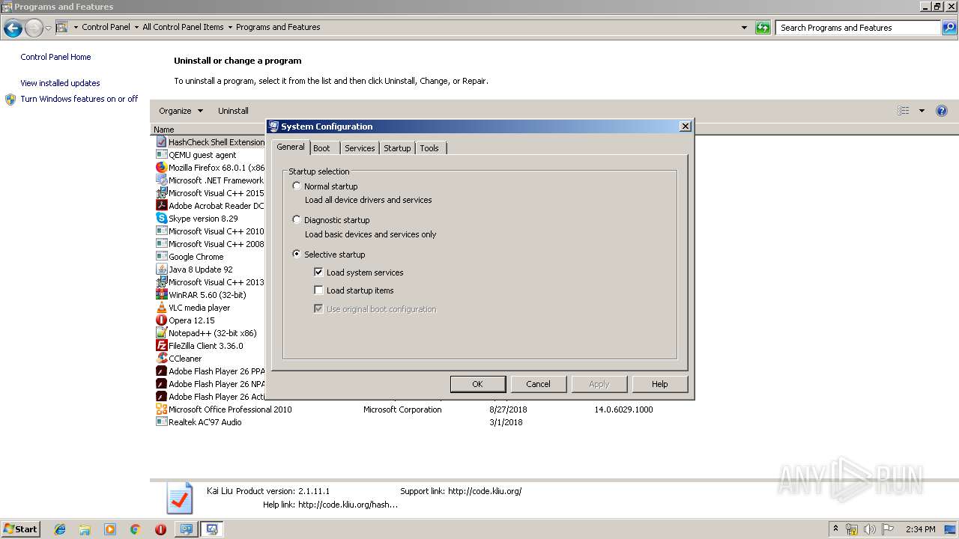Select Diagnostic startup option

pos(297,220)
